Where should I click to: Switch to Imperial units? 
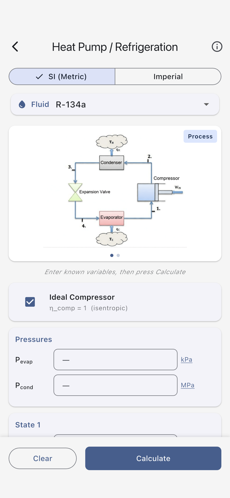[x=168, y=76]
